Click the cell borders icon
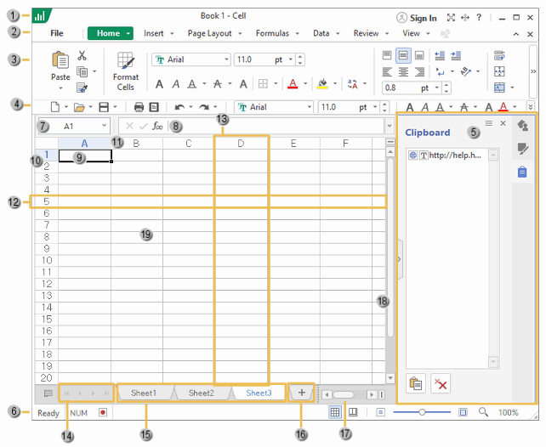Viewport: 546px width, 447px height. click(264, 84)
